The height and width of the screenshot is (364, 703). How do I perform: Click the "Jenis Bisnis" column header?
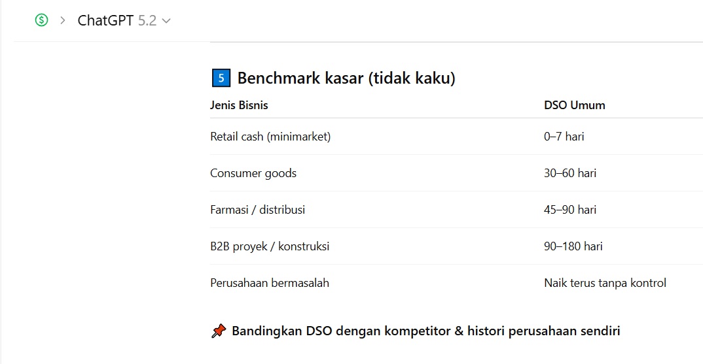click(x=239, y=105)
